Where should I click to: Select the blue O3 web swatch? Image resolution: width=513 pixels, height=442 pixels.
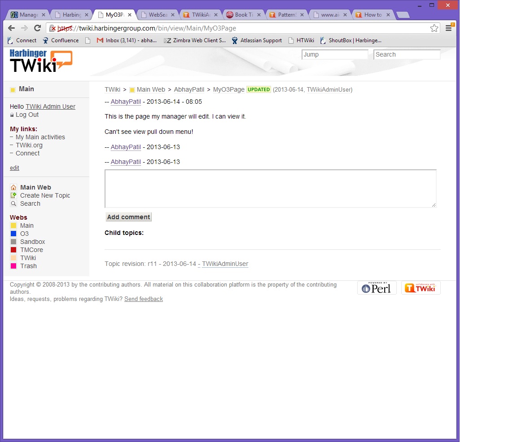[13, 234]
